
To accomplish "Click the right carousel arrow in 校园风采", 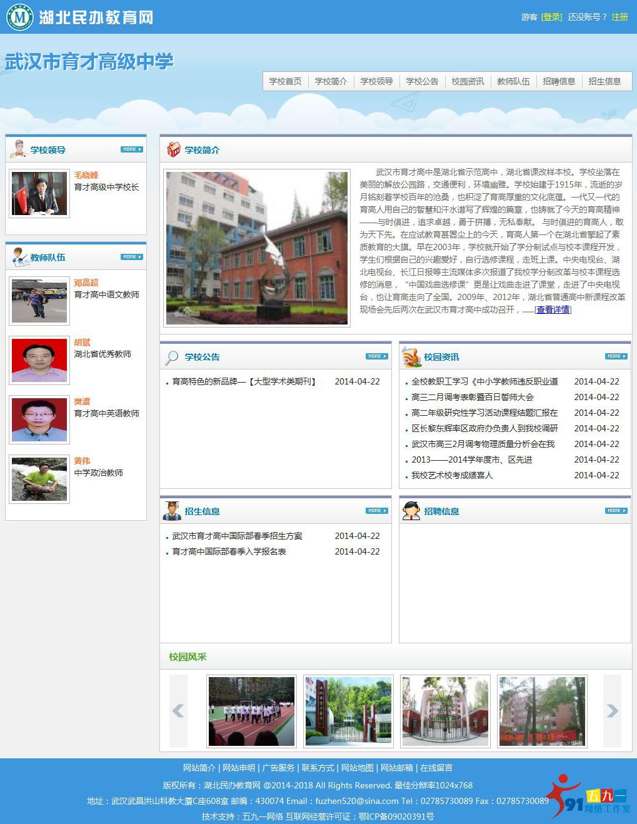I will click(611, 711).
